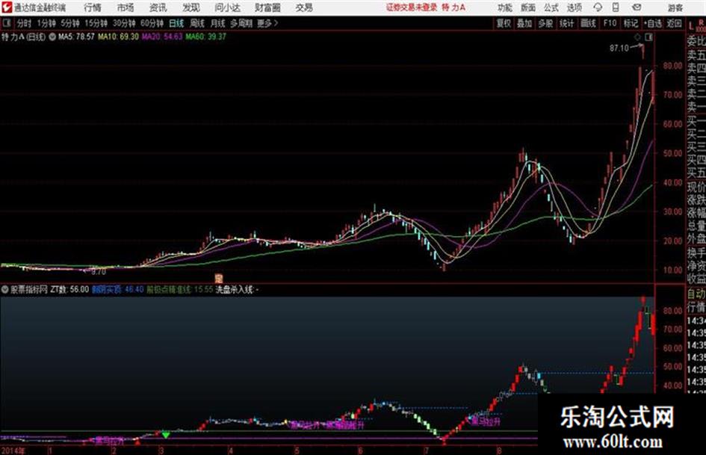This screenshot has height=455, width=706.
Task: Click the mobile phone icon
Action: coord(616,7)
